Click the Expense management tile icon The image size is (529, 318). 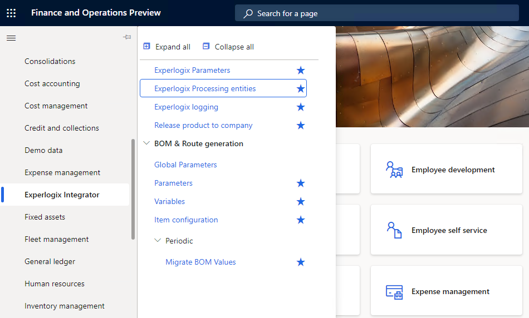point(394,292)
